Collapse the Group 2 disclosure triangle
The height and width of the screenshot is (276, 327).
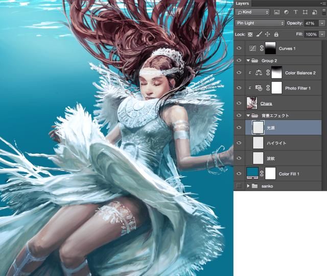(248, 60)
